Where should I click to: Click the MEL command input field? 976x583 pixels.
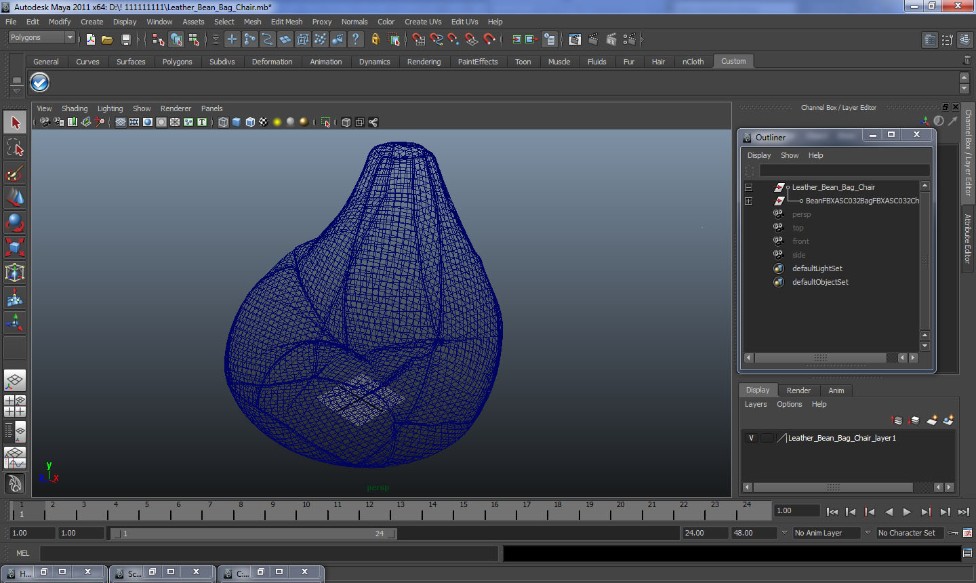[269, 553]
